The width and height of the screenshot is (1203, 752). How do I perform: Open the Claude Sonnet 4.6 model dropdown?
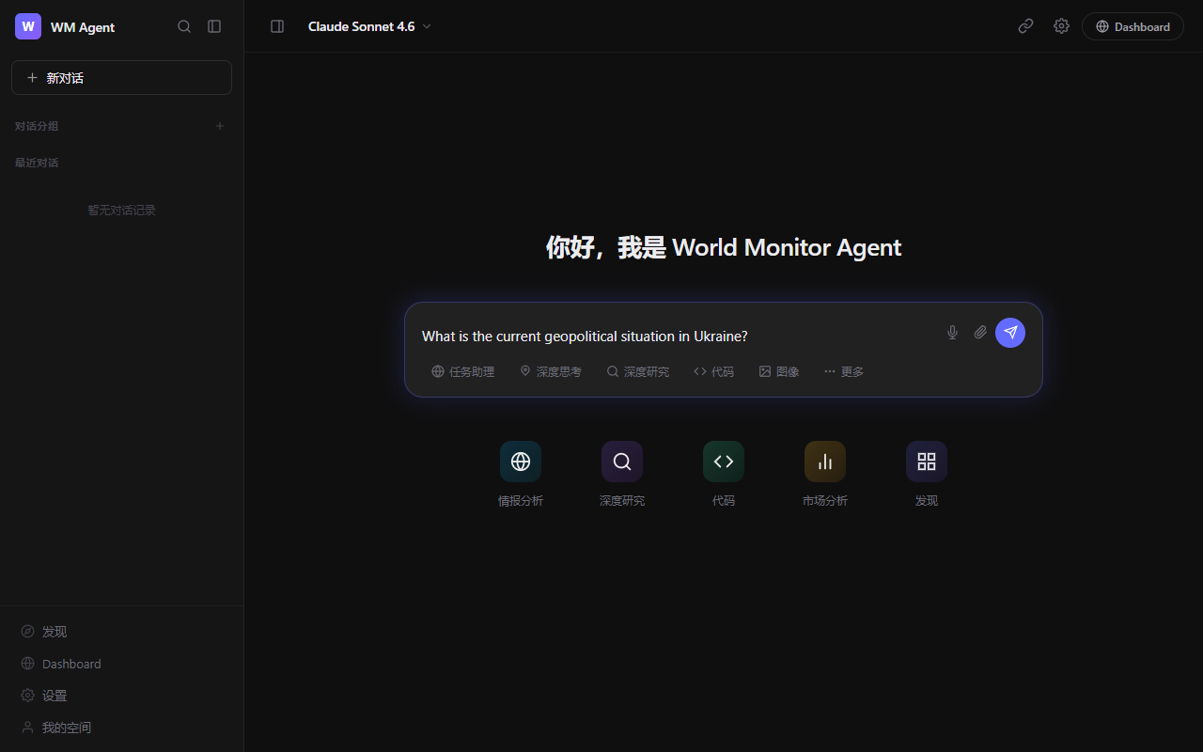[369, 26]
